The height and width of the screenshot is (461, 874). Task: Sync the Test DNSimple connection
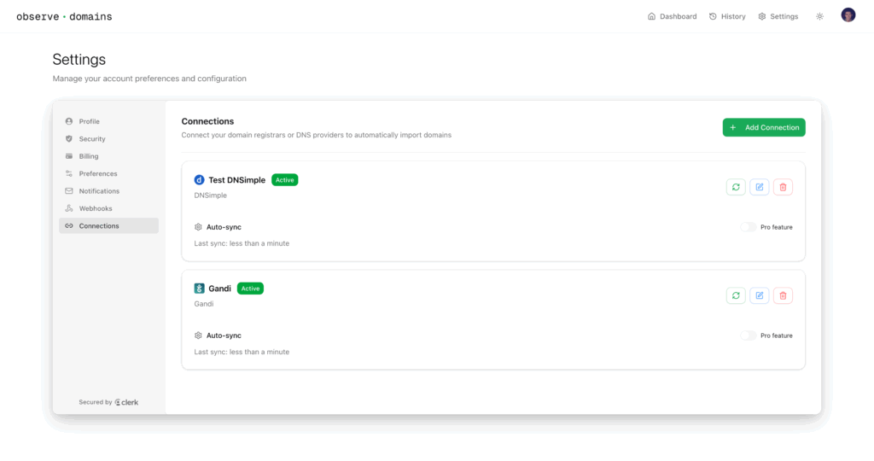(x=736, y=187)
